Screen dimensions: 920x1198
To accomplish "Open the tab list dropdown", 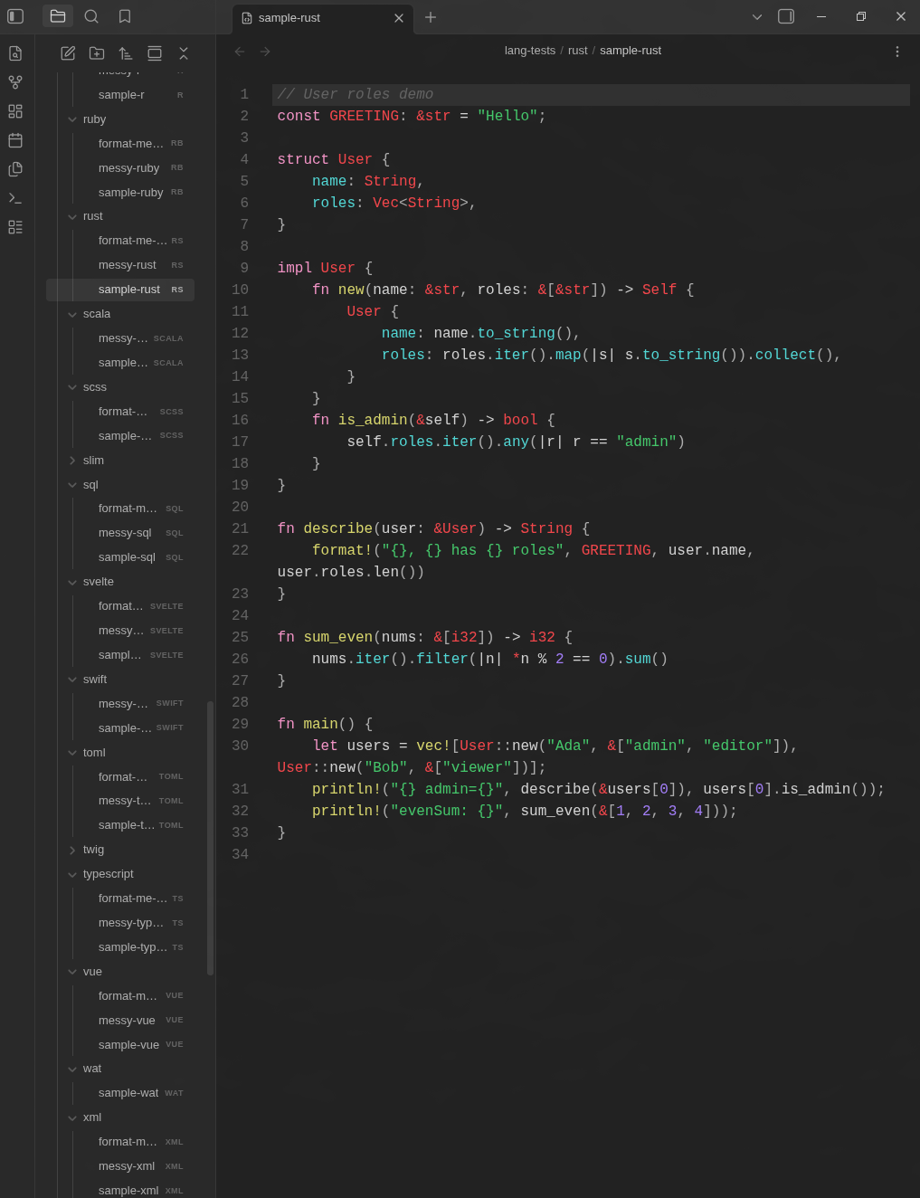I will pos(757,16).
